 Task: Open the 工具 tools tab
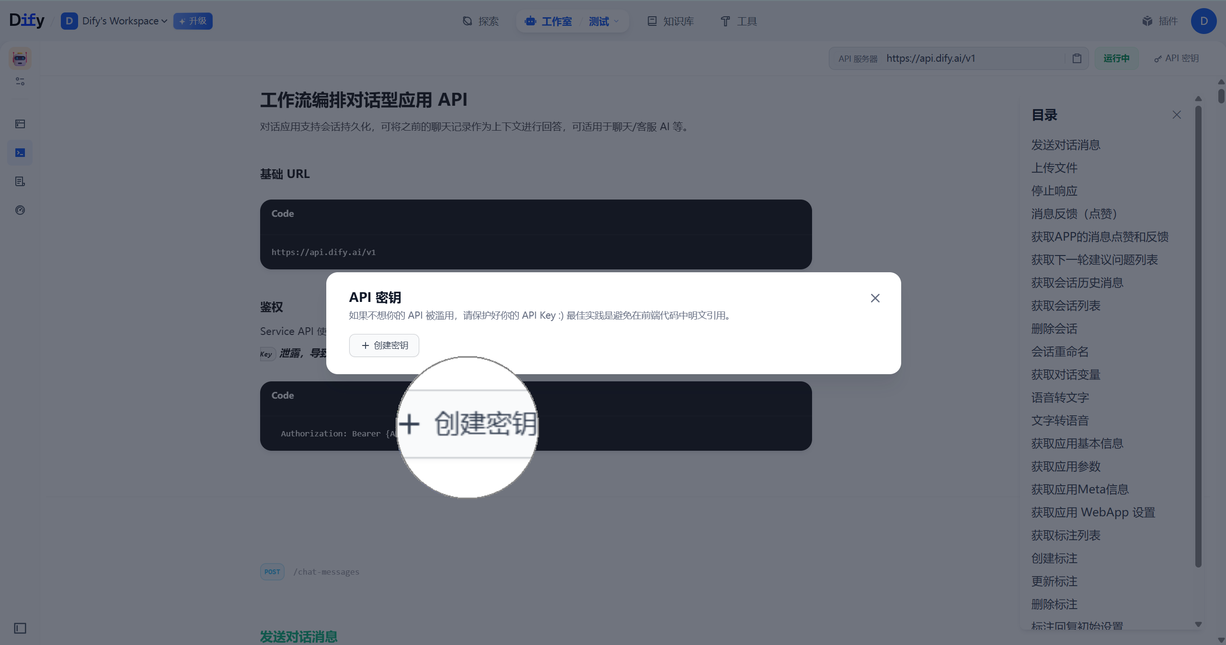point(738,21)
